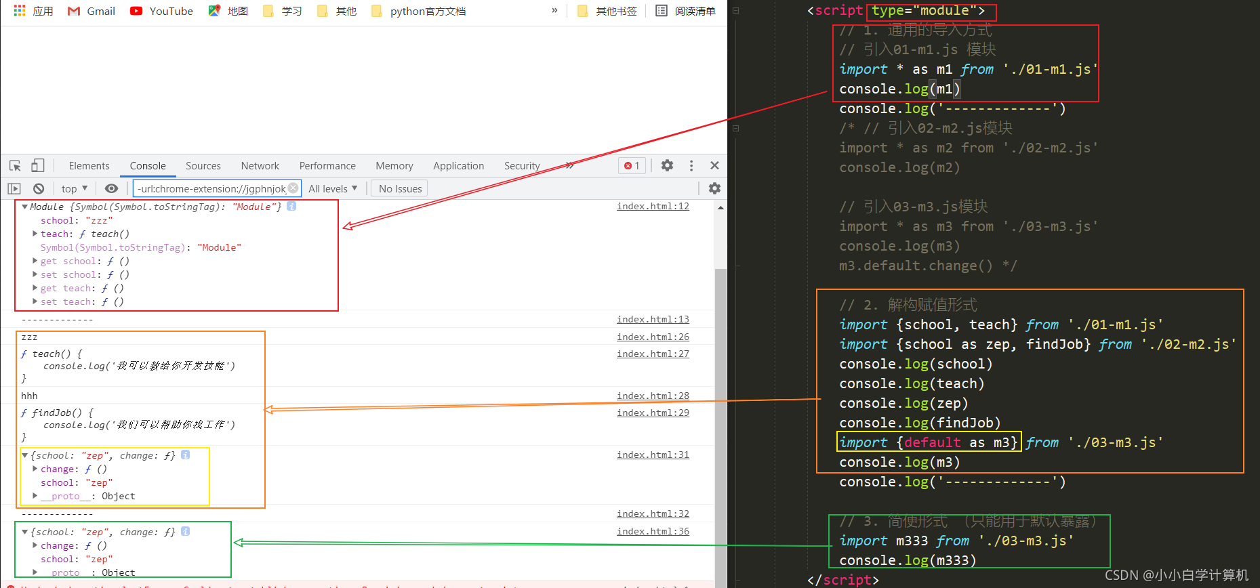Open DevTools settings gear
Screen dimensions: 1260x588
tap(667, 165)
